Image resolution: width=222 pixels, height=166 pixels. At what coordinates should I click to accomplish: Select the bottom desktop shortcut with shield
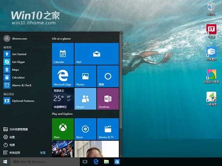211,98
